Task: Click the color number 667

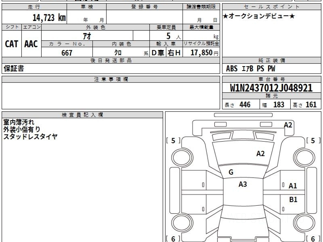Action: tap(67, 53)
